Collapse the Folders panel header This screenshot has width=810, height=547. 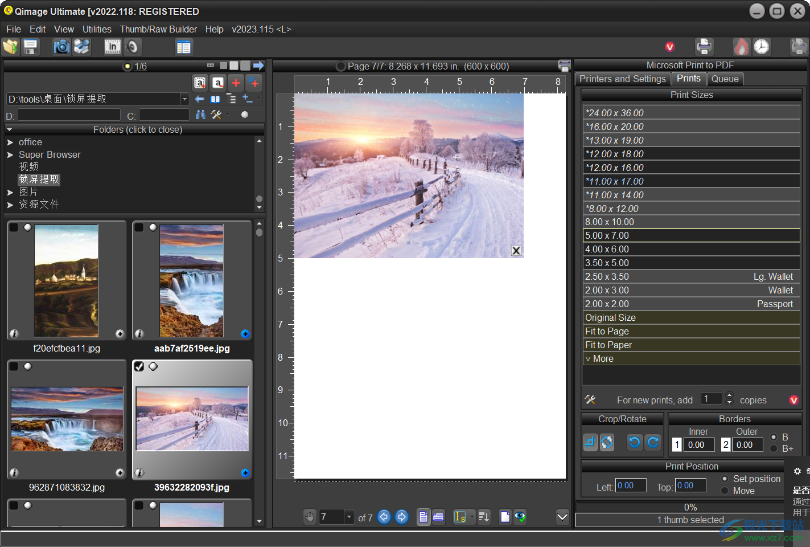pos(134,129)
